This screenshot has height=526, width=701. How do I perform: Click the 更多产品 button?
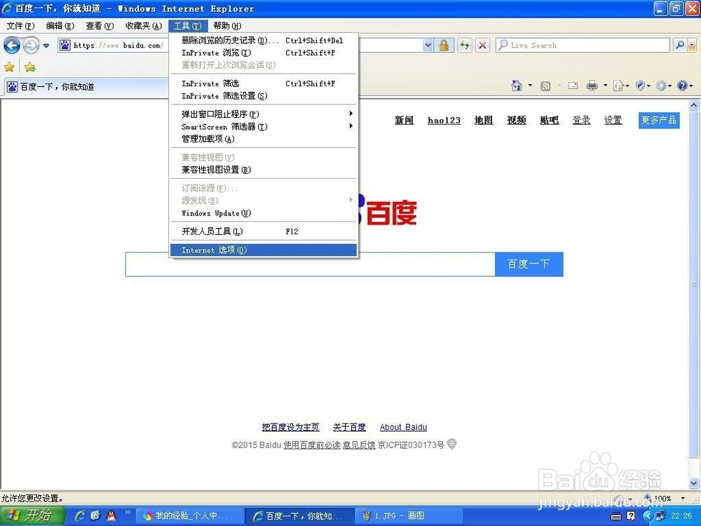[659, 121]
